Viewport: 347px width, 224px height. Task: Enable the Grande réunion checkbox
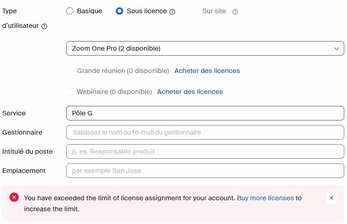70,71
